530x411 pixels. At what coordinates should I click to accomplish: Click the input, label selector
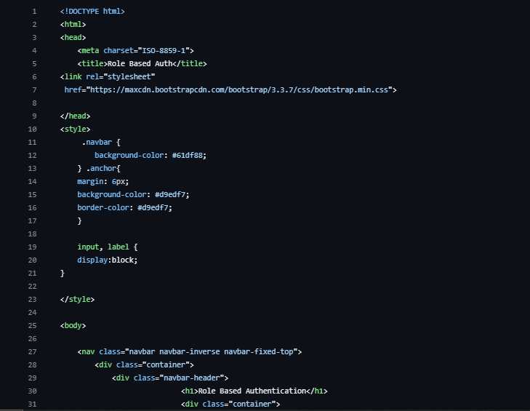pyautogui.click(x=103, y=247)
